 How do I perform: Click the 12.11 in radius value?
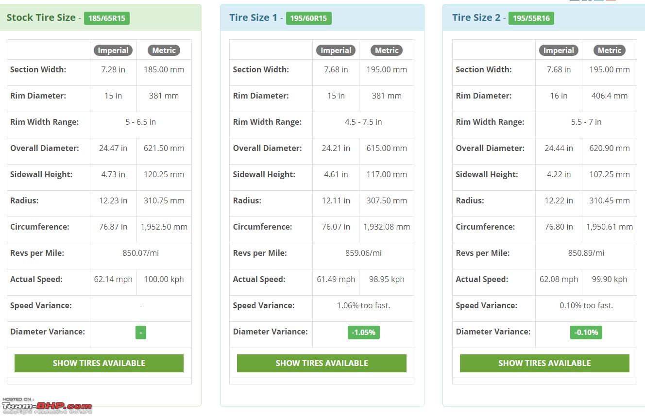[336, 200]
